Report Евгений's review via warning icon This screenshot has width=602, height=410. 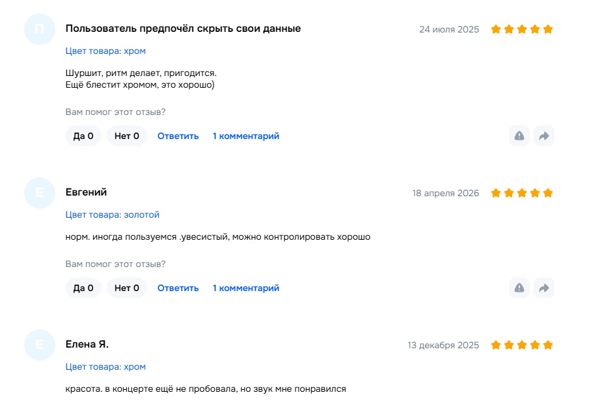click(519, 288)
